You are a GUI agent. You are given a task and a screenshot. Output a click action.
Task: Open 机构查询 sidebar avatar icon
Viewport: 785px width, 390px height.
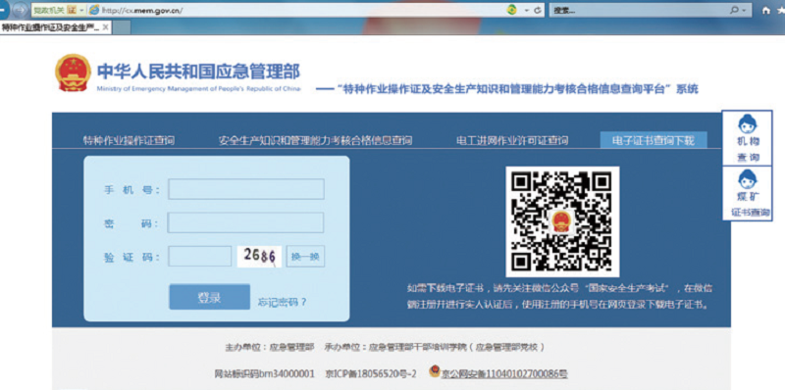tap(748, 124)
